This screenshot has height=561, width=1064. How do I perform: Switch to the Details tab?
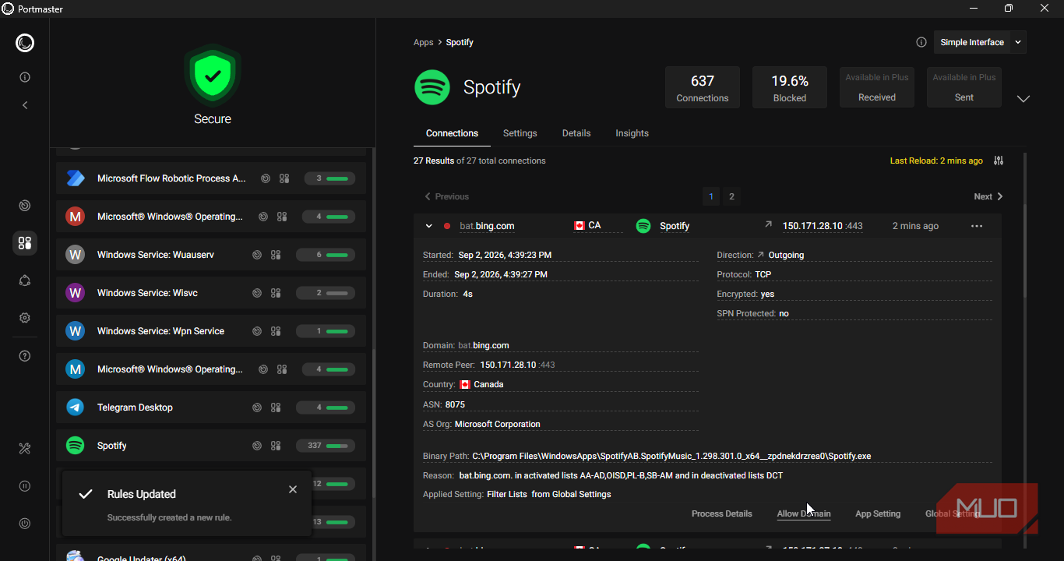(x=576, y=133)
